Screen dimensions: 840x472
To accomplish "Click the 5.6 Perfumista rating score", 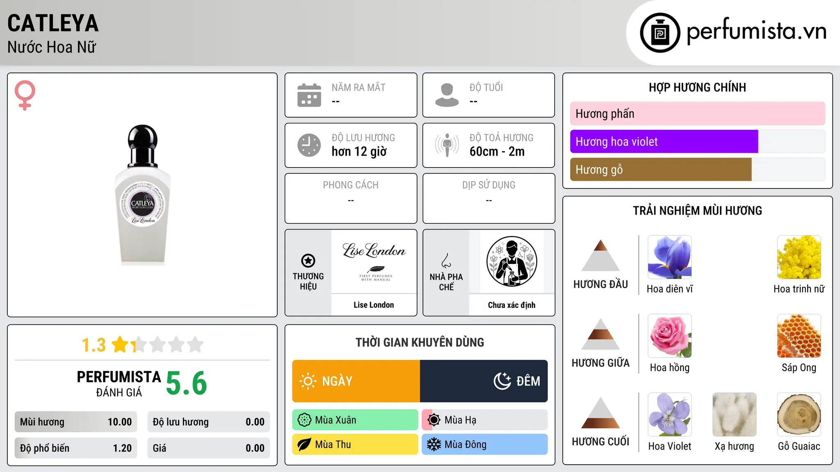I will pyautogui.click(x=187, y=383).
